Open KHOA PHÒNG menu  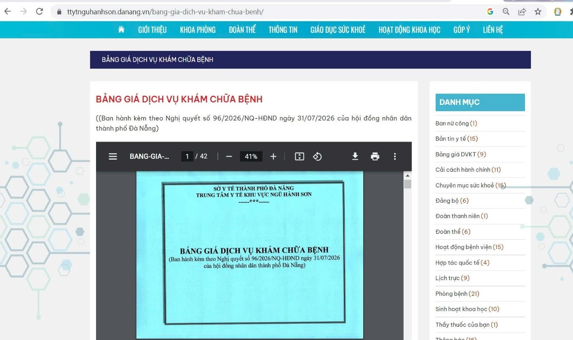click(x=198, y=29)
